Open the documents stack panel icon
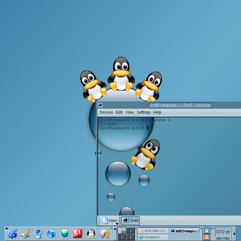 click(x=104, y=234)
